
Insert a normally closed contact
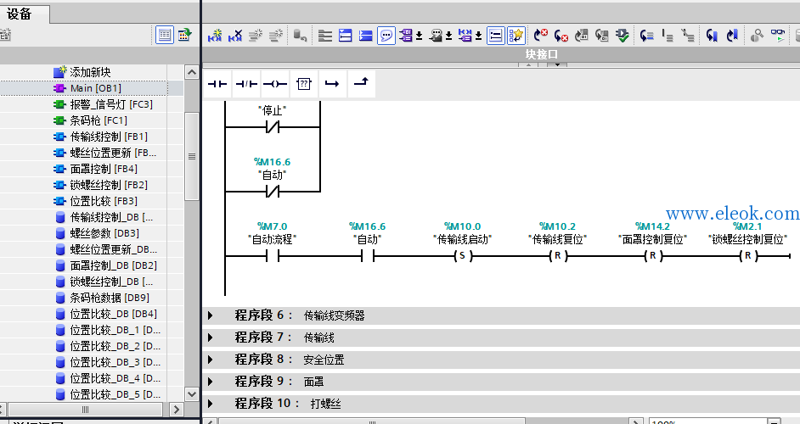pos(246,84)
